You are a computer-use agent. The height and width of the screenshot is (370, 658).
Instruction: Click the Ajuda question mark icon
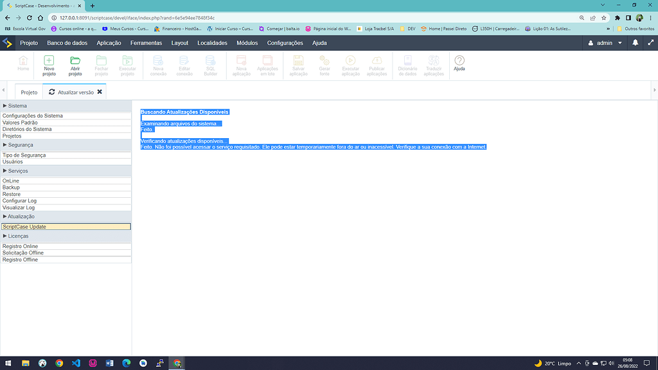459,61
